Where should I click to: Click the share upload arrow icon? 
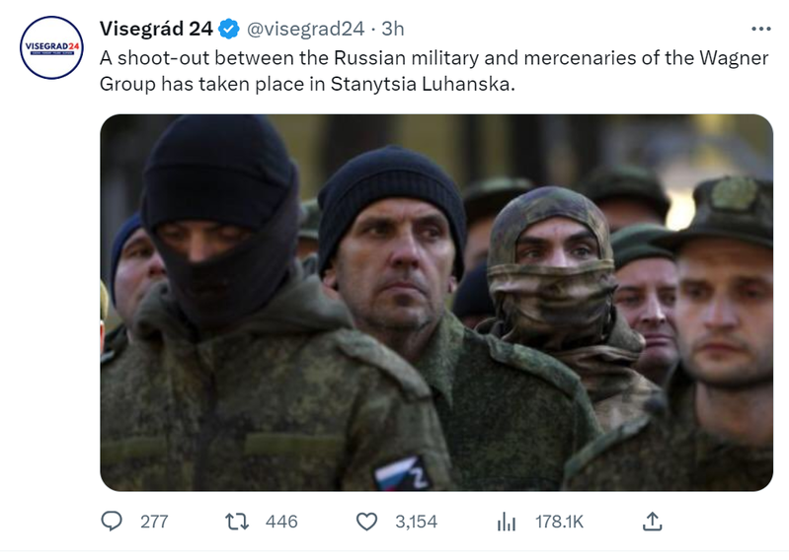click(652, 522)
